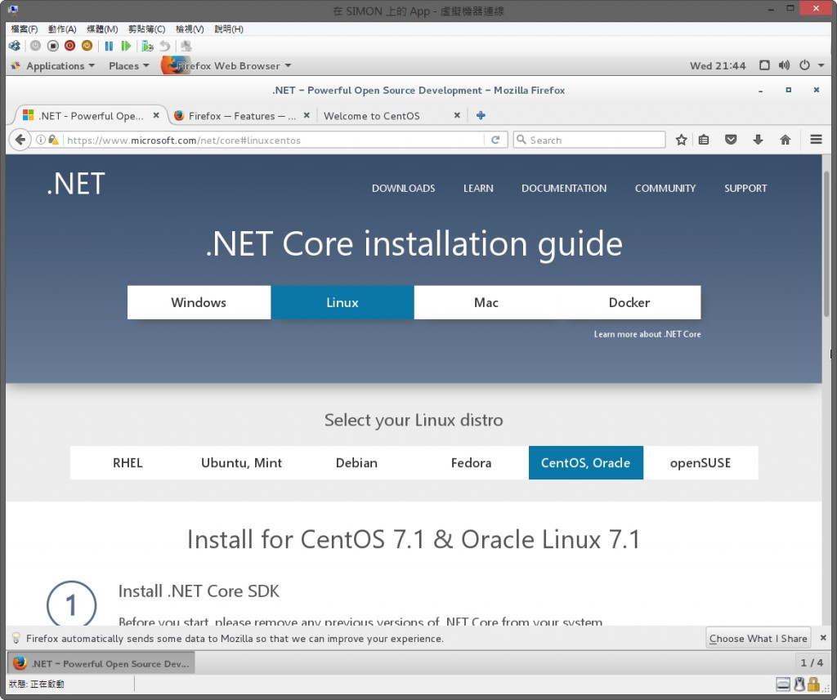This screenshot has height=700, width=837.
Task: Bookmark this page with the star icon
Action: pyautogui.click(x=681, y=140)
